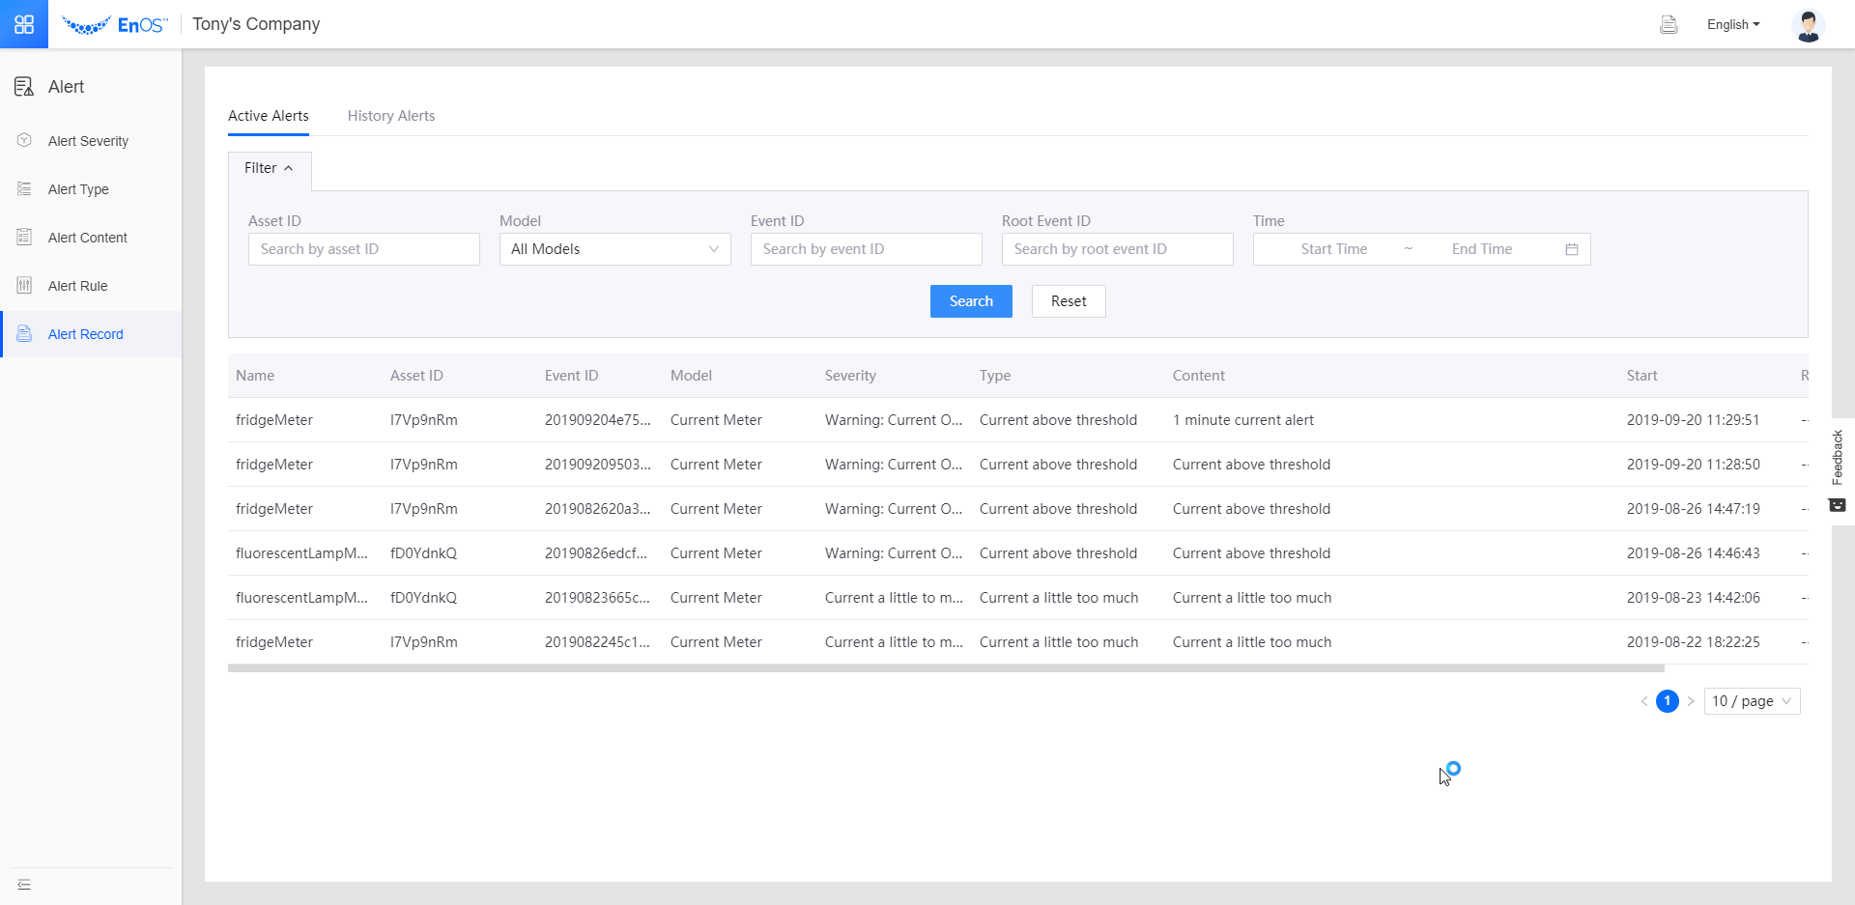1855x905 pixels.
Task: Collapse the Filter panel
Action: point(269,168)
